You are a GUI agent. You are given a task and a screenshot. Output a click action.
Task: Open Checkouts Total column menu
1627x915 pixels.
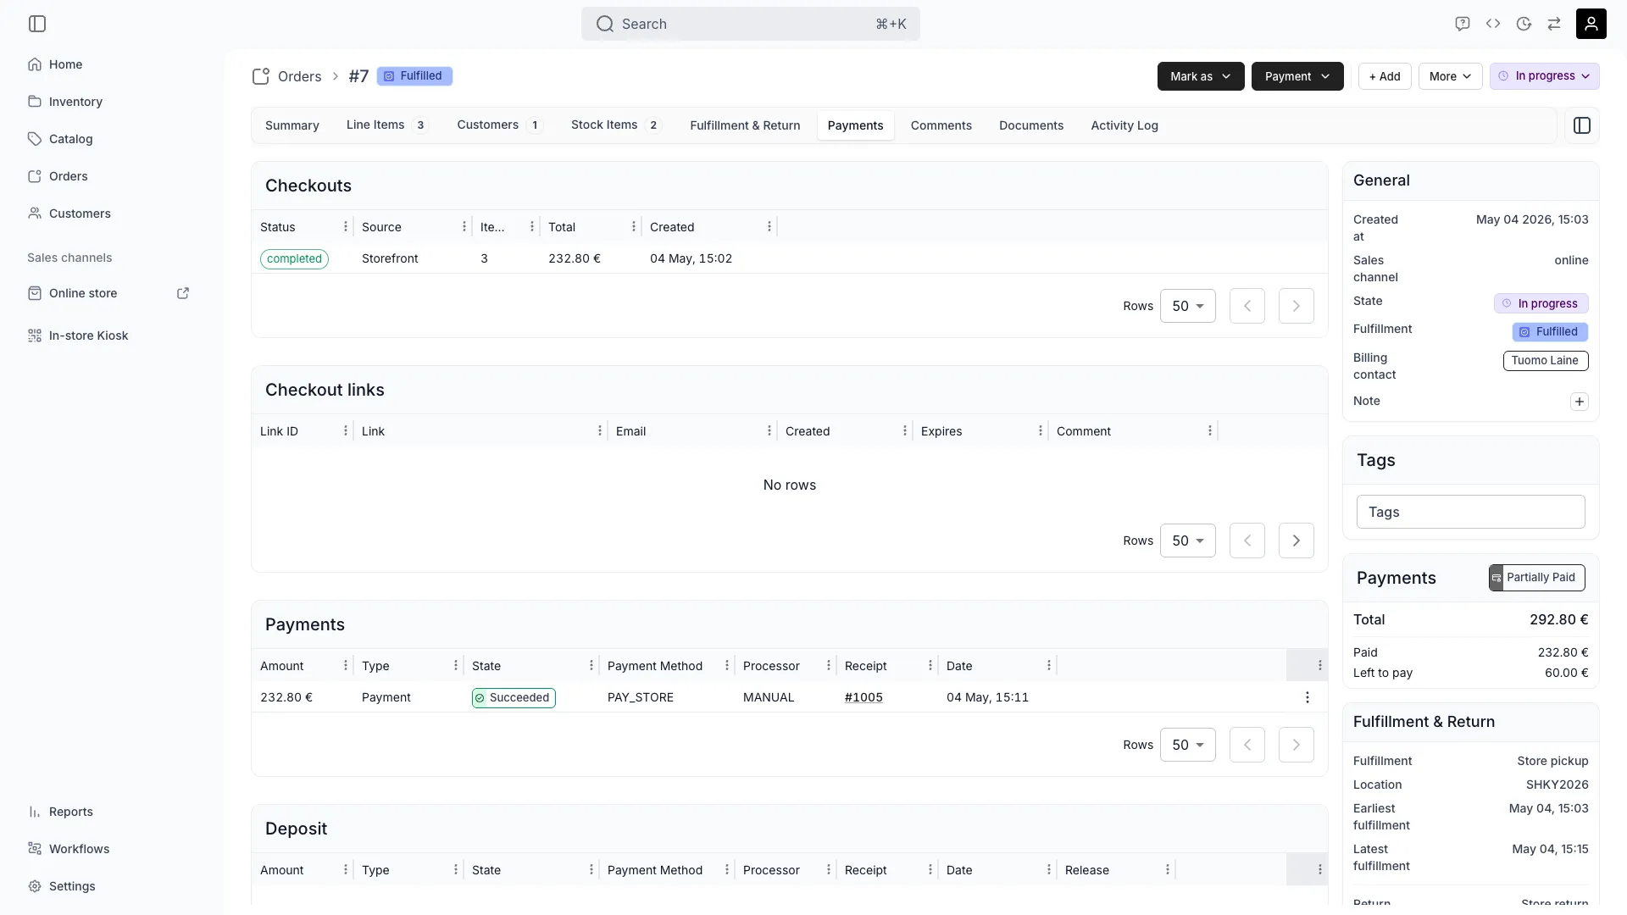pos(633,227)
